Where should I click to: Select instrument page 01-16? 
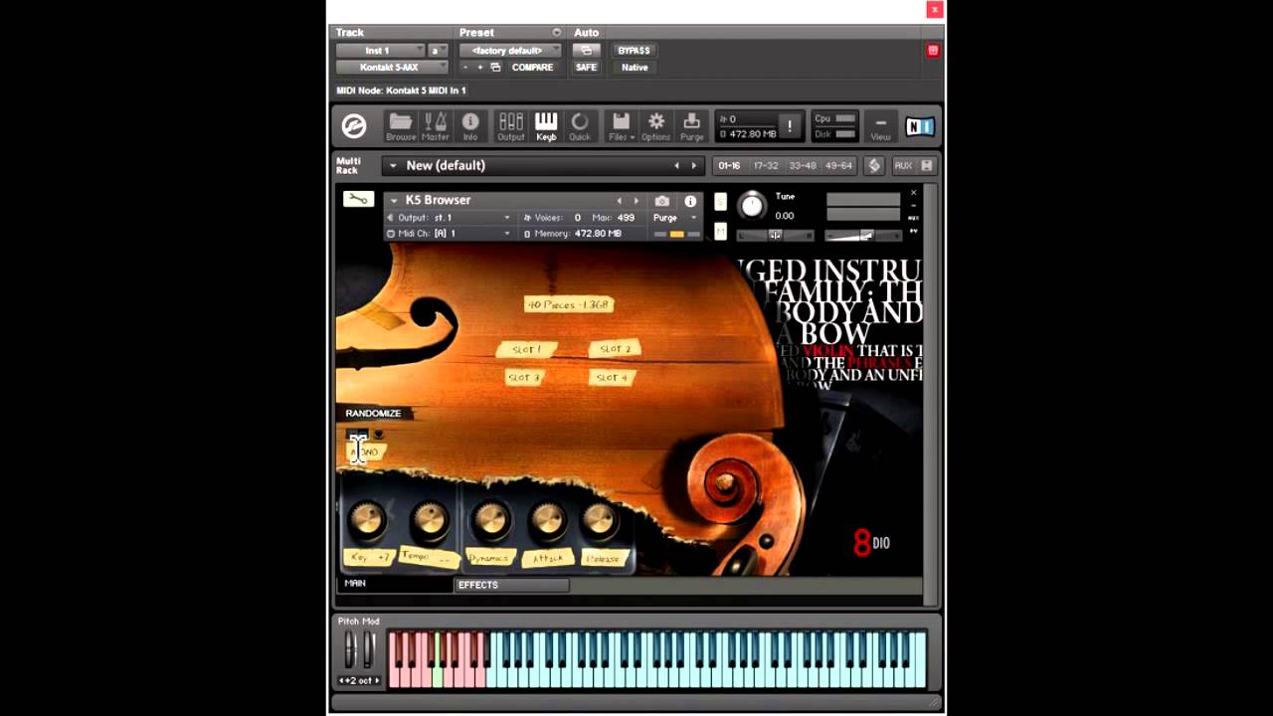coord(730,166)
